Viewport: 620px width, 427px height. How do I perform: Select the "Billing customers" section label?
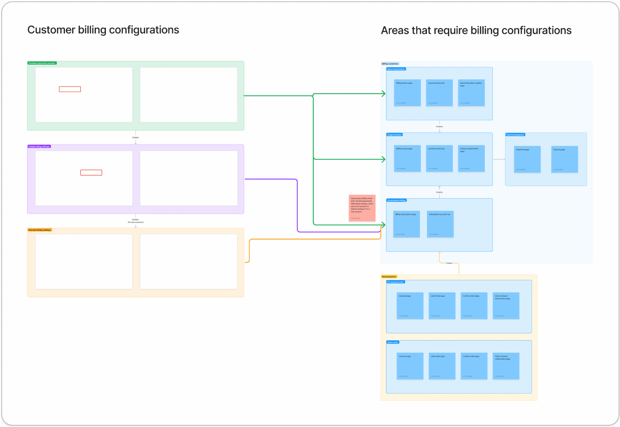pos(390,64)
